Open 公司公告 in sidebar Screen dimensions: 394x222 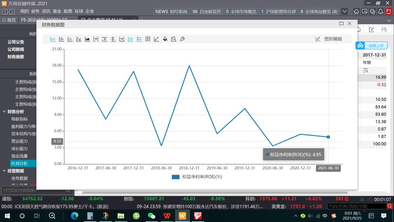pyautogui.click(x=16, y=42)
